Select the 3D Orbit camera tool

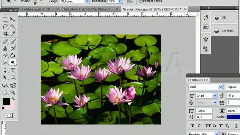(13, 85)
